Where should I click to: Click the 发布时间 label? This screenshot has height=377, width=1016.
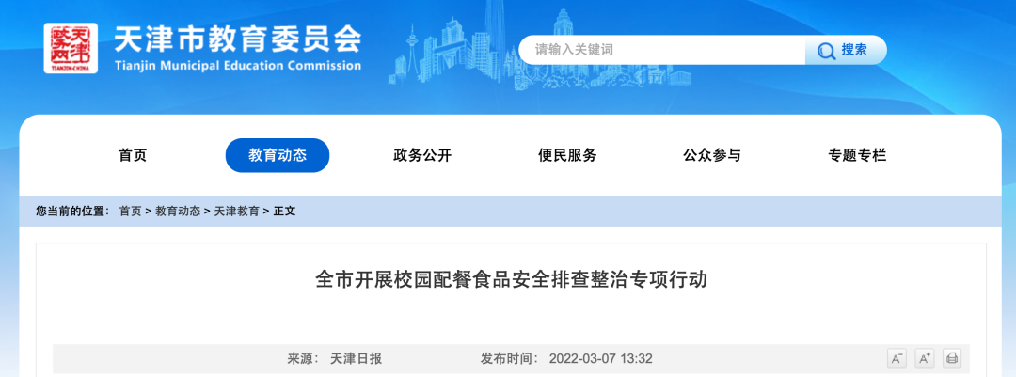click(x=510, y=358)
